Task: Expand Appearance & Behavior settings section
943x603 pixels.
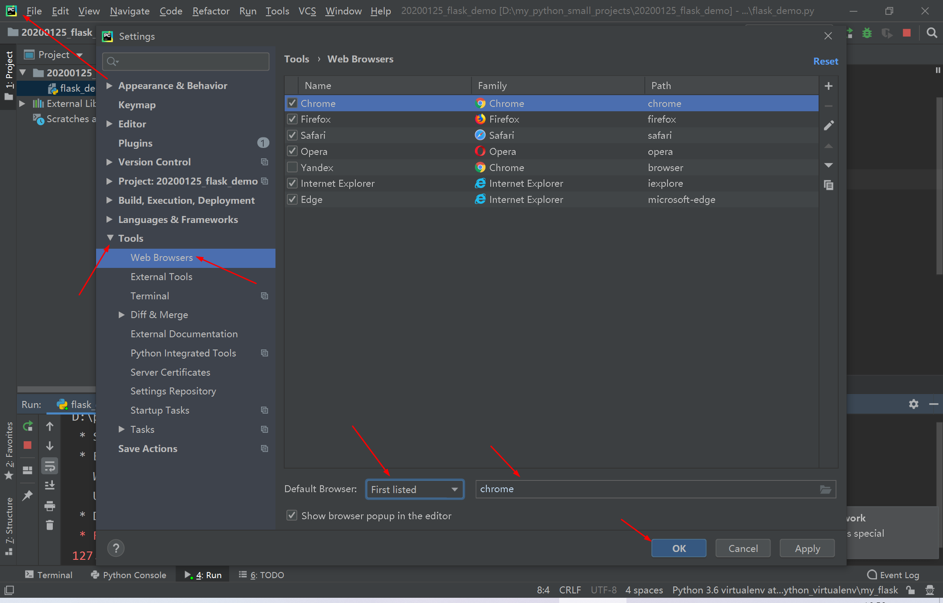Action: 110,86
